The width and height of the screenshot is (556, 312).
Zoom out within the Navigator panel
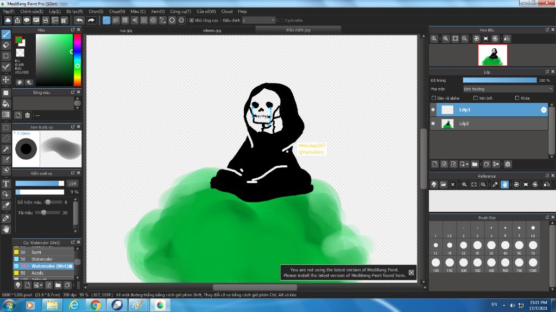465,38
